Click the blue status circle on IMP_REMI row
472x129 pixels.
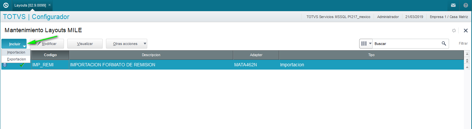tap(5, 65)
